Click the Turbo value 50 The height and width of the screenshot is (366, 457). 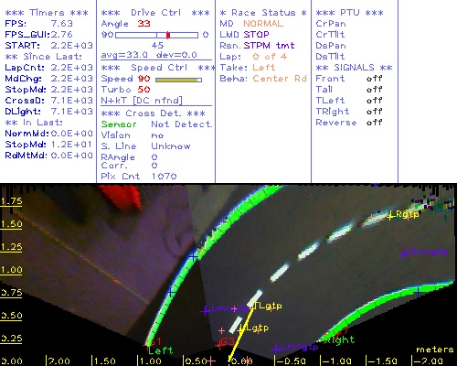point(143,90)
